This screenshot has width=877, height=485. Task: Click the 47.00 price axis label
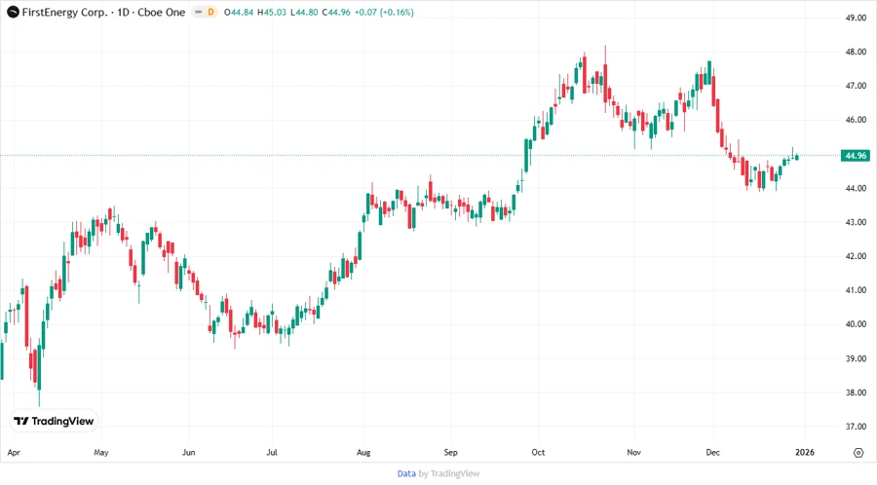[856, 86]
